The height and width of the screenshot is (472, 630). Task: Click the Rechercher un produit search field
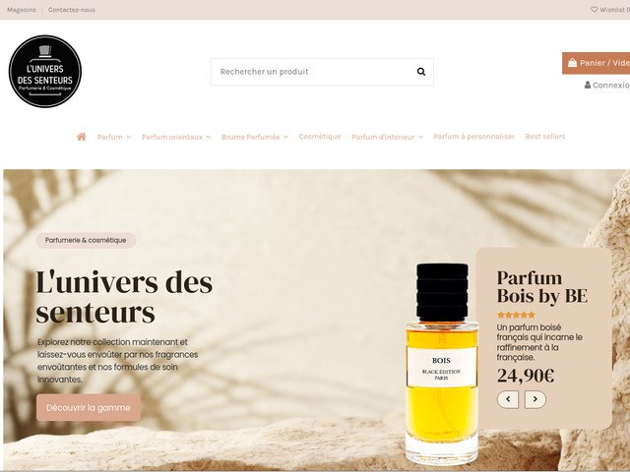click(313, 72)
